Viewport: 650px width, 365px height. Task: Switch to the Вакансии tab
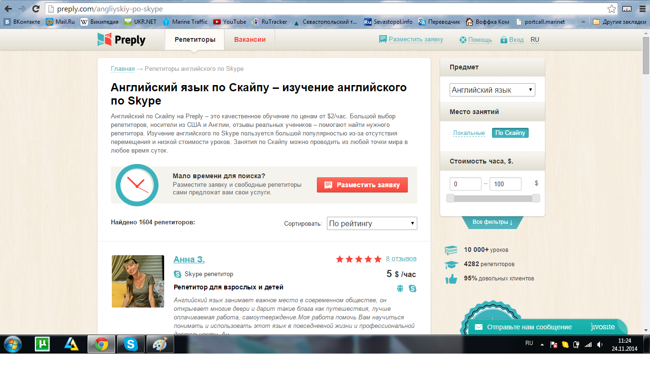click(x=250, y=39)
